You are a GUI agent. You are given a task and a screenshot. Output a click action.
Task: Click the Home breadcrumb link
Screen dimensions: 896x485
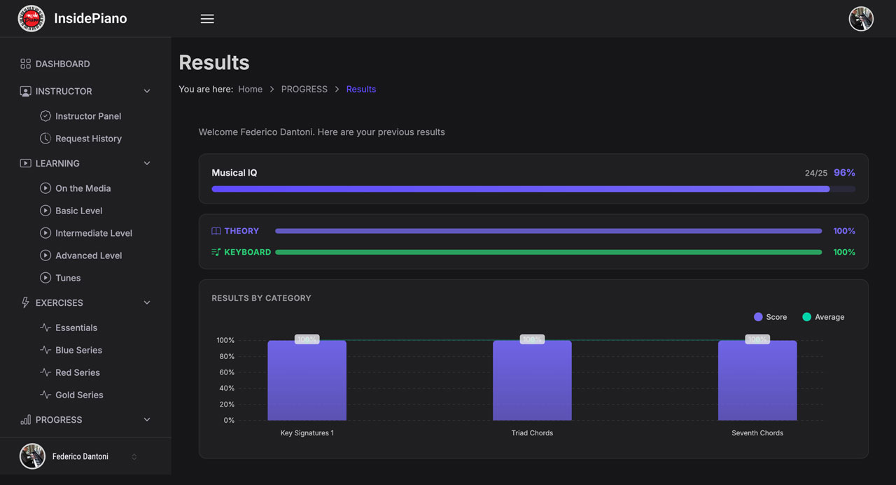pyautogui.click(x=250, y=89)
